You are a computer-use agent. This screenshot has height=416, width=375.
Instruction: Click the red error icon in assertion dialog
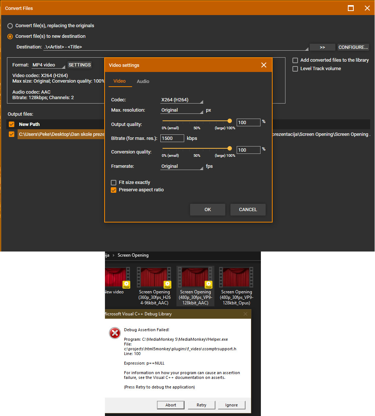coord(114,333)
